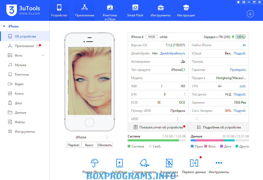Open Книги in the sidebar

coord(25,94)
